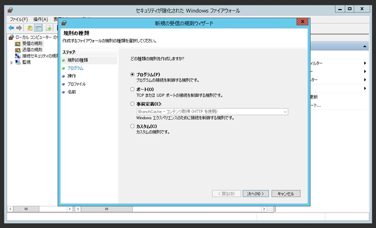Click the 名前 wizard step
376x228 pixels.
coord(72,92)
